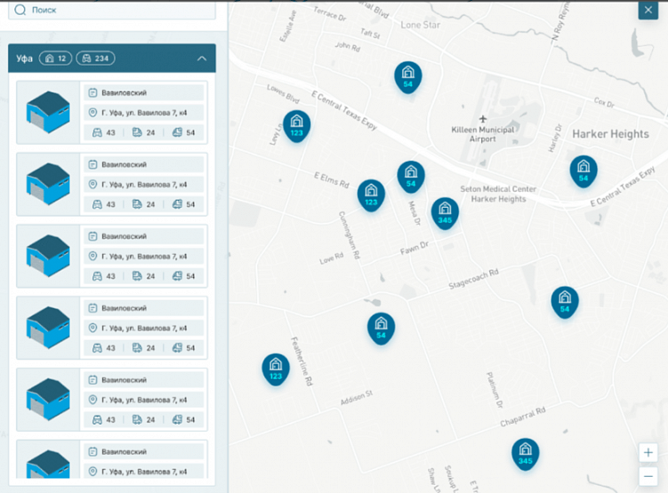The height and width of the screenshot is (493, 668).
Task: Click the Harker Heights map label
Action: (610, 134)
